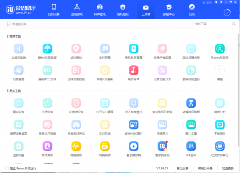This screenshot has height=173, width=240.
Task: Open the 图片去重 duplicate photo tool
Action: (191, 124)
